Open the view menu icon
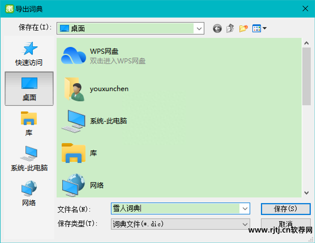Image resolution: width=315 pixels, height=243 pixels. (256, 28)
